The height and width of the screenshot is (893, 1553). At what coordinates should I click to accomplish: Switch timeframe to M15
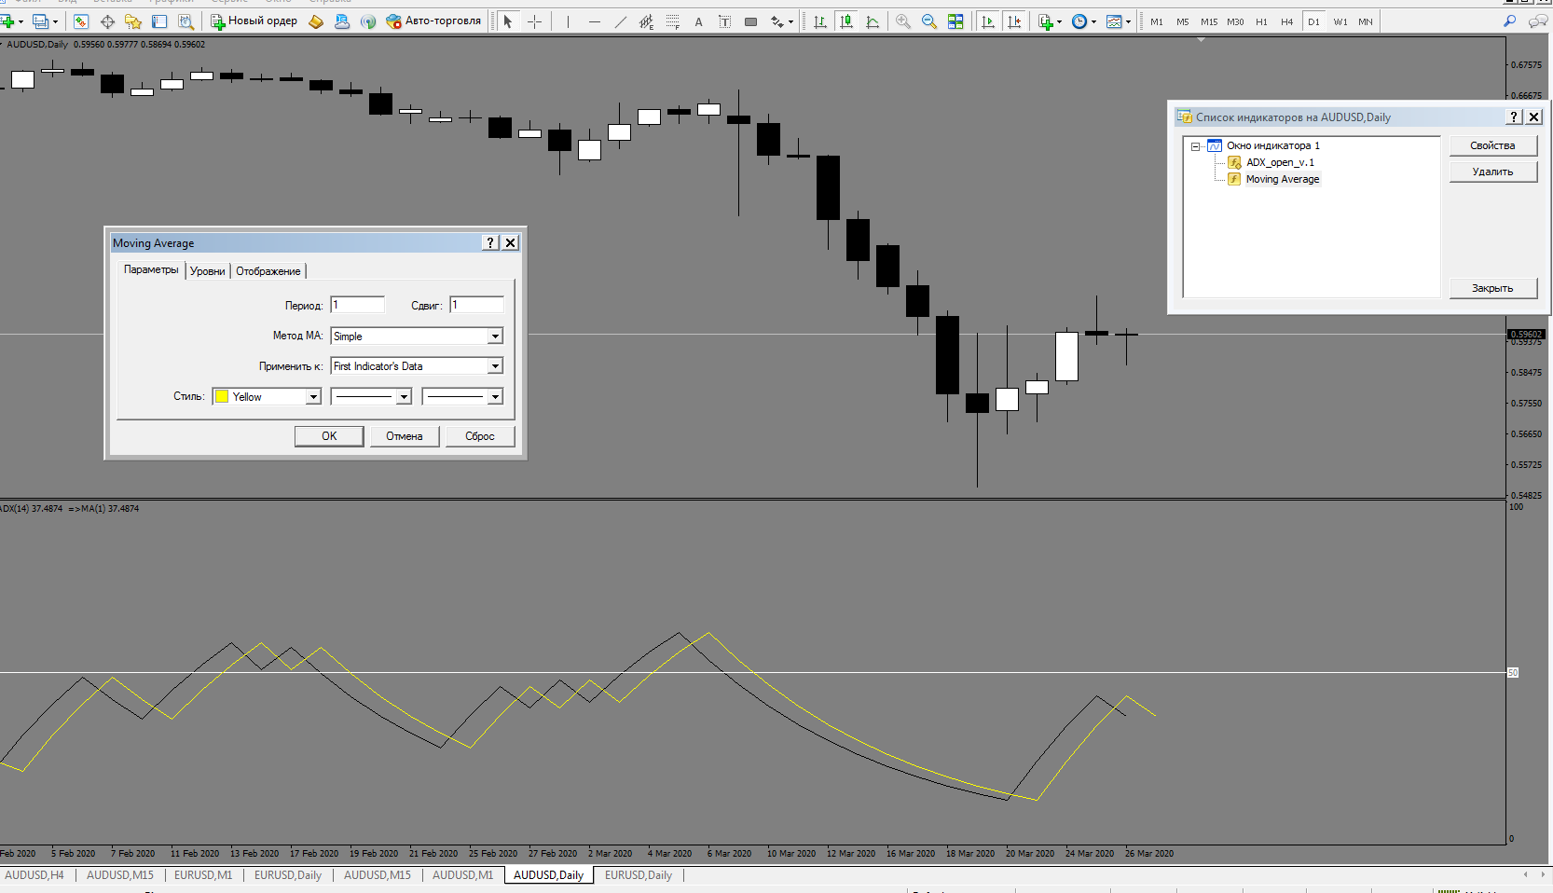pyautogui.click(x=1209, y=21)
